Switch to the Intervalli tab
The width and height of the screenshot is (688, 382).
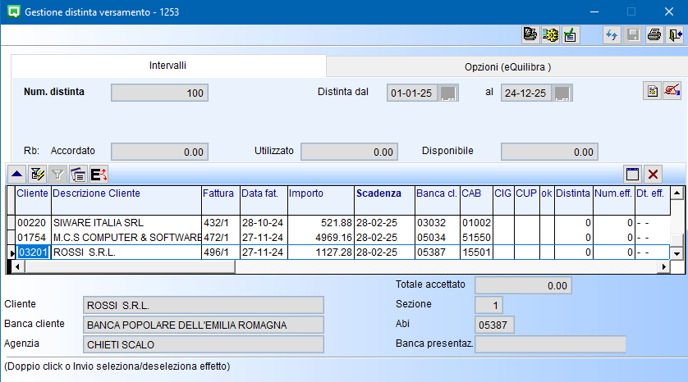(x=167, y=65)
